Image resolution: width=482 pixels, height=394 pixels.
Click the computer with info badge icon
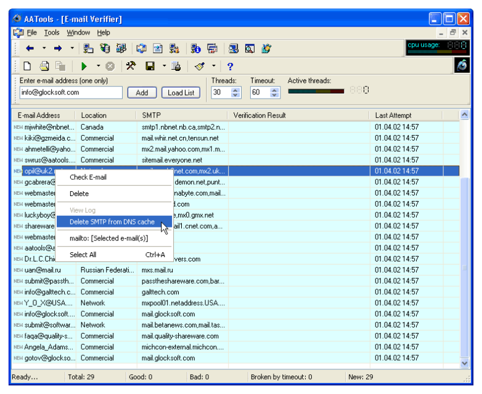point(195,48)
